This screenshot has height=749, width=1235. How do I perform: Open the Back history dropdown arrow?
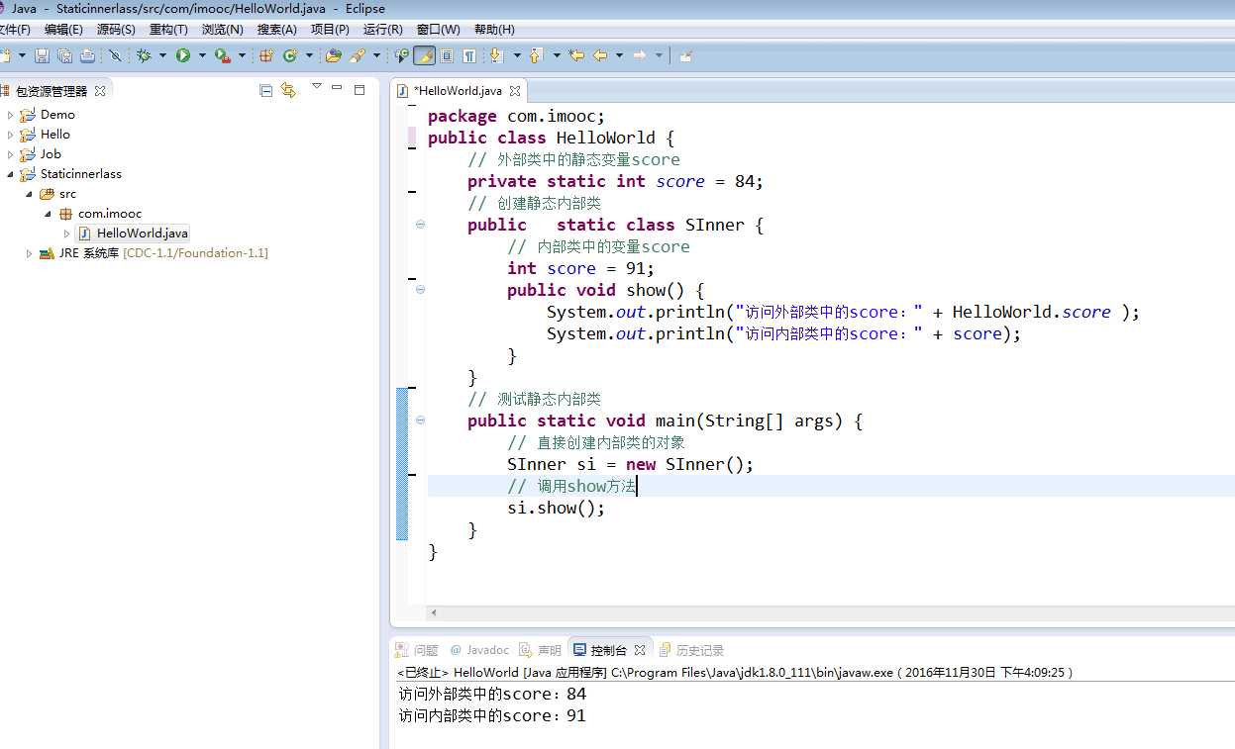619,56
